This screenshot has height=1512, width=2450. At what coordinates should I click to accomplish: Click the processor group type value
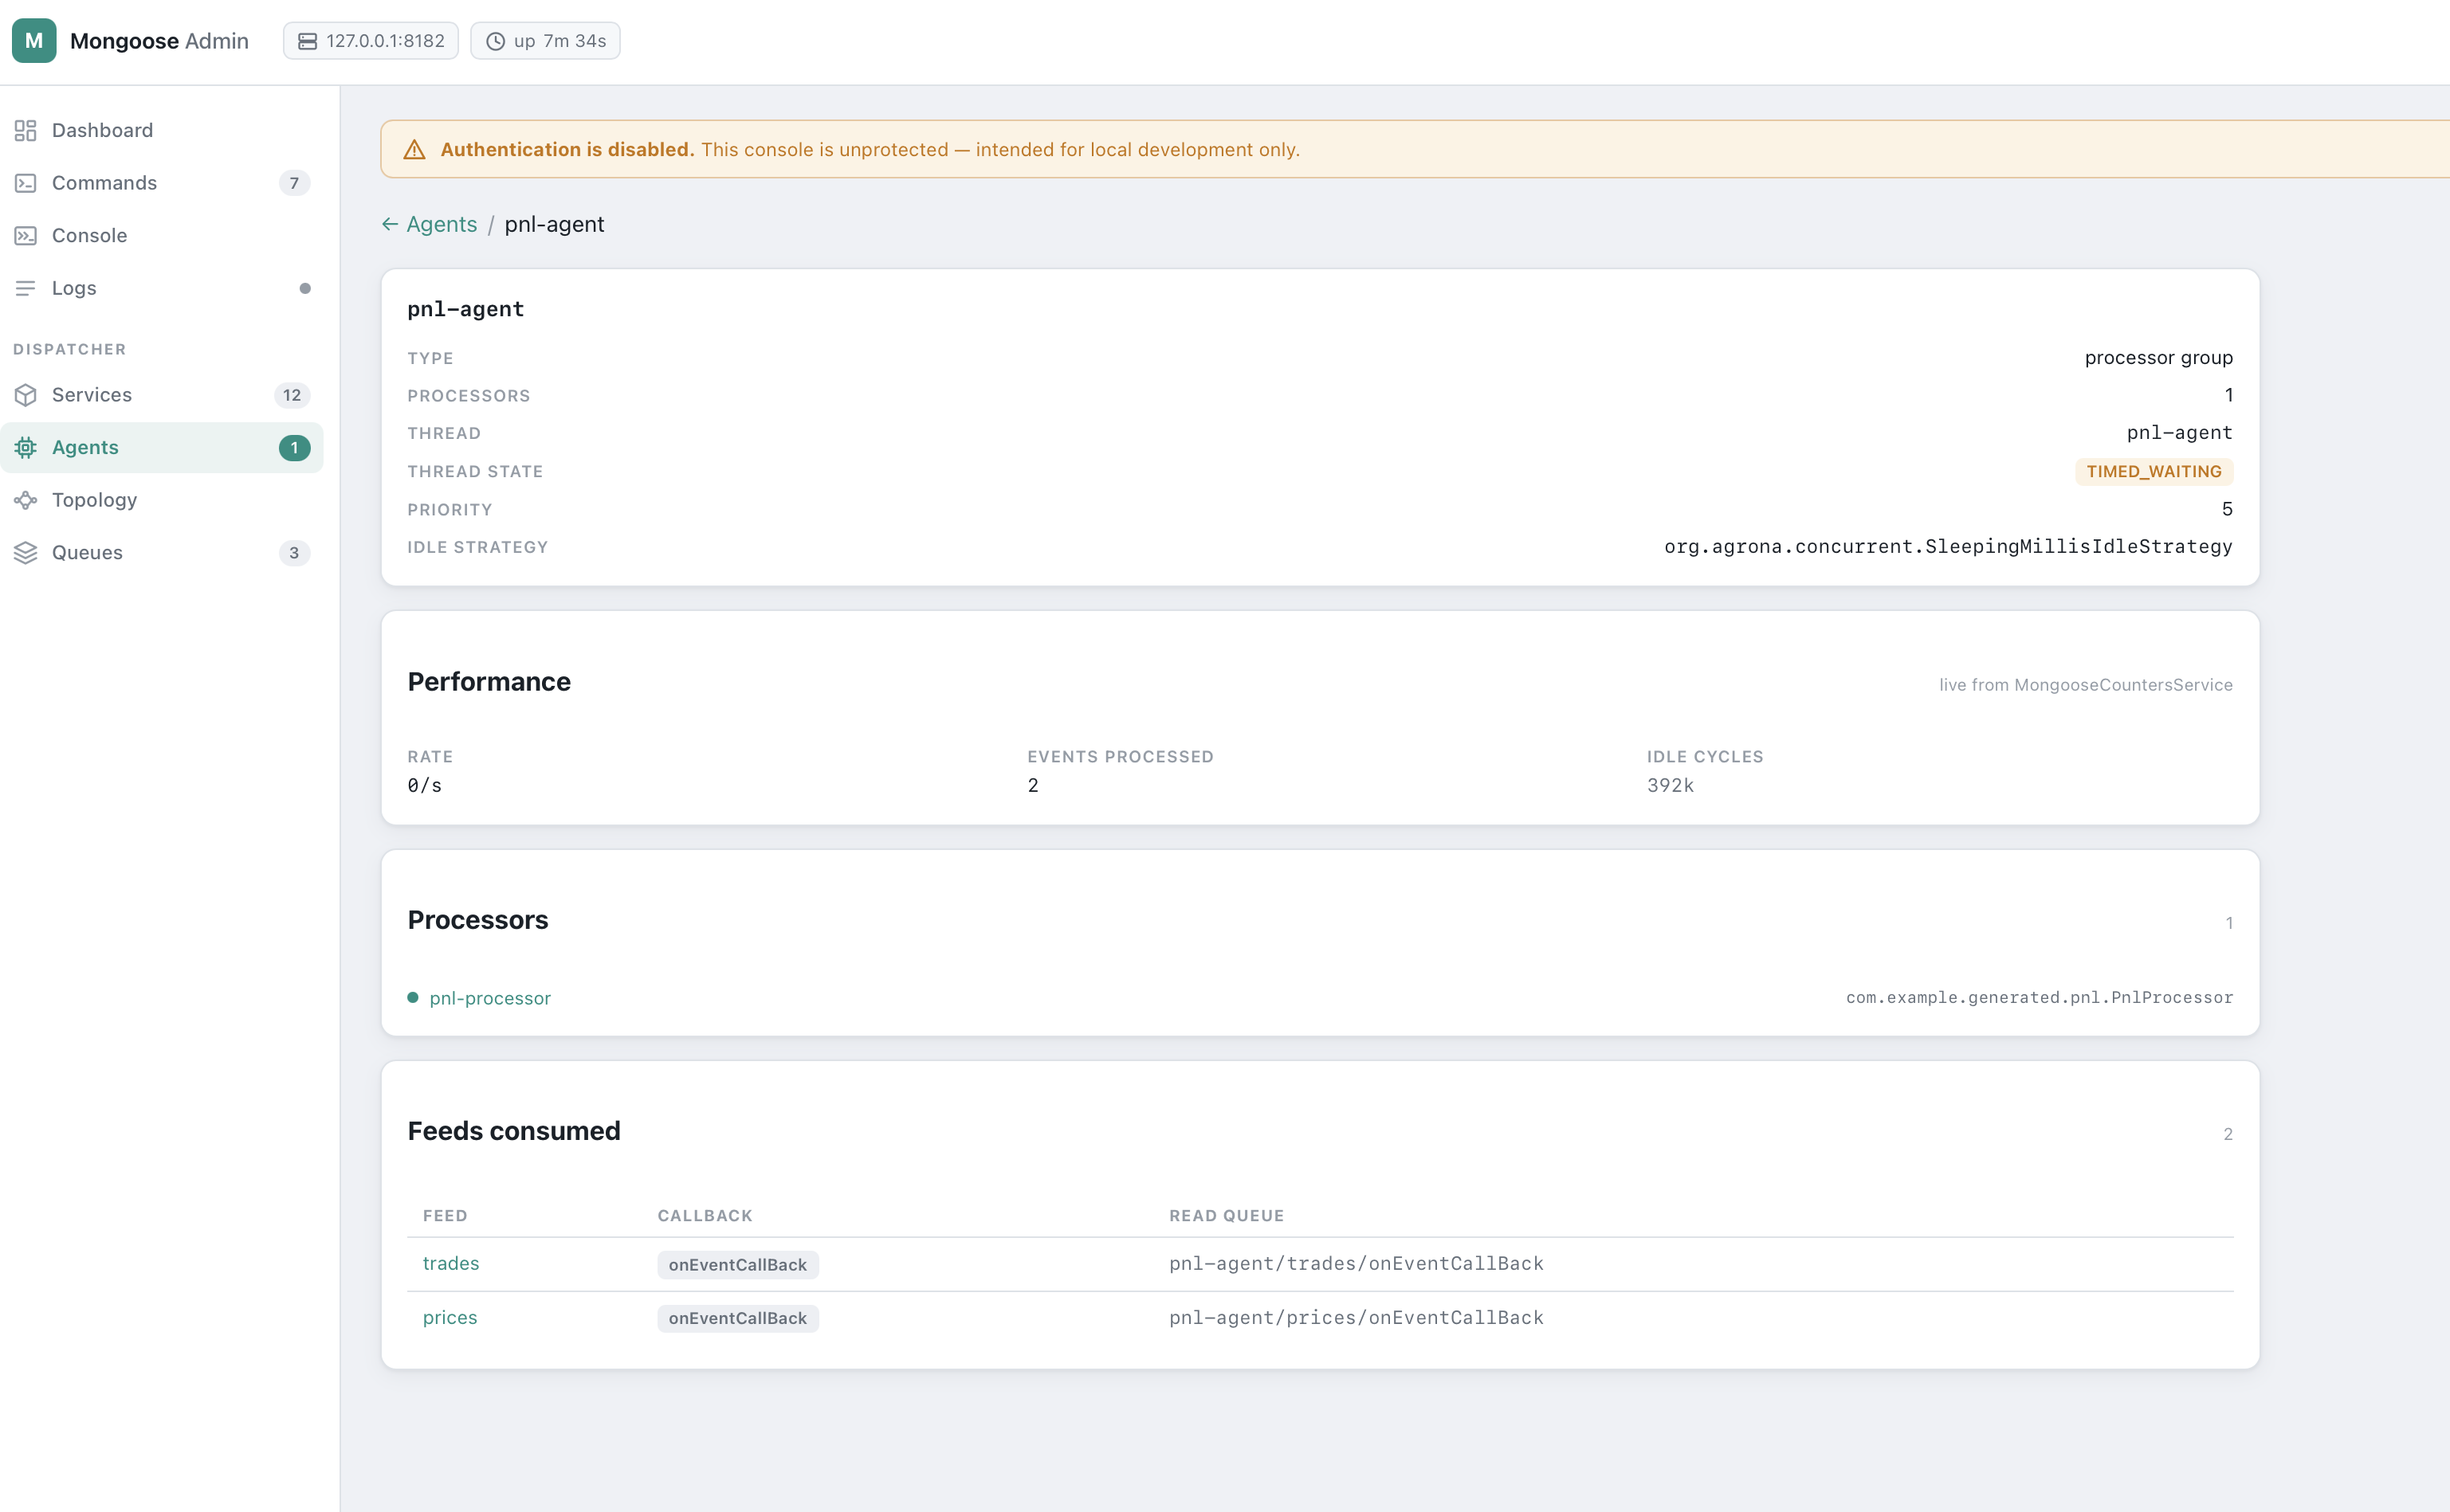point(2159,358)
